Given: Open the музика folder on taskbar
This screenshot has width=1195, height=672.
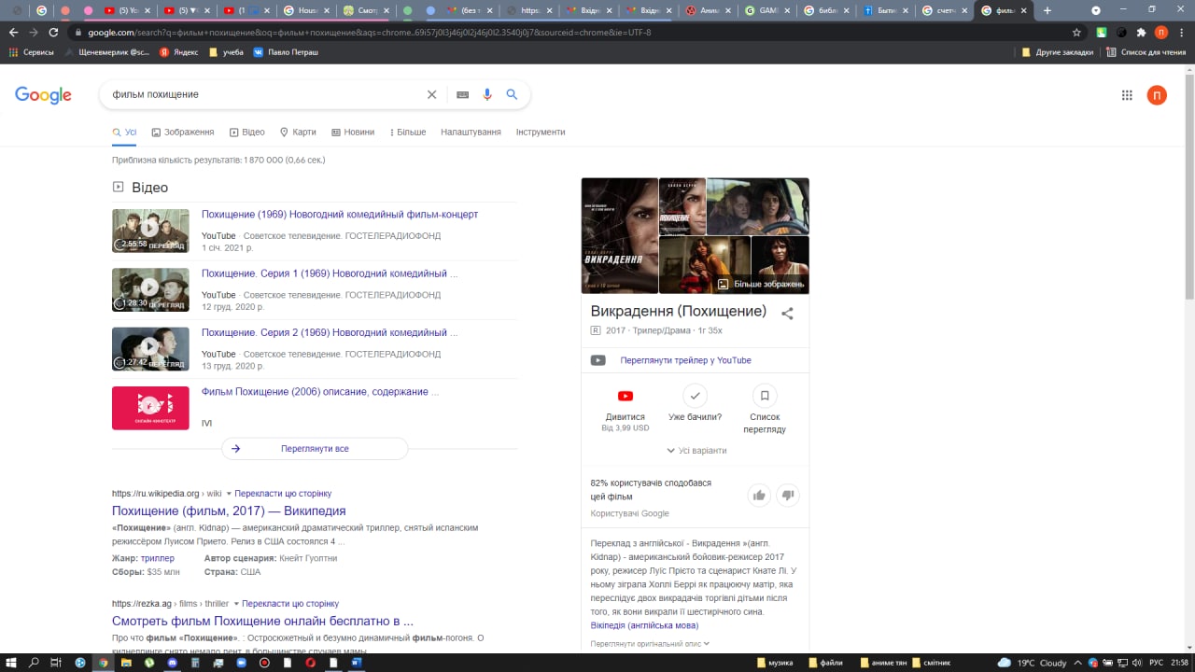Looking at the screenshot, I should 775,663.
